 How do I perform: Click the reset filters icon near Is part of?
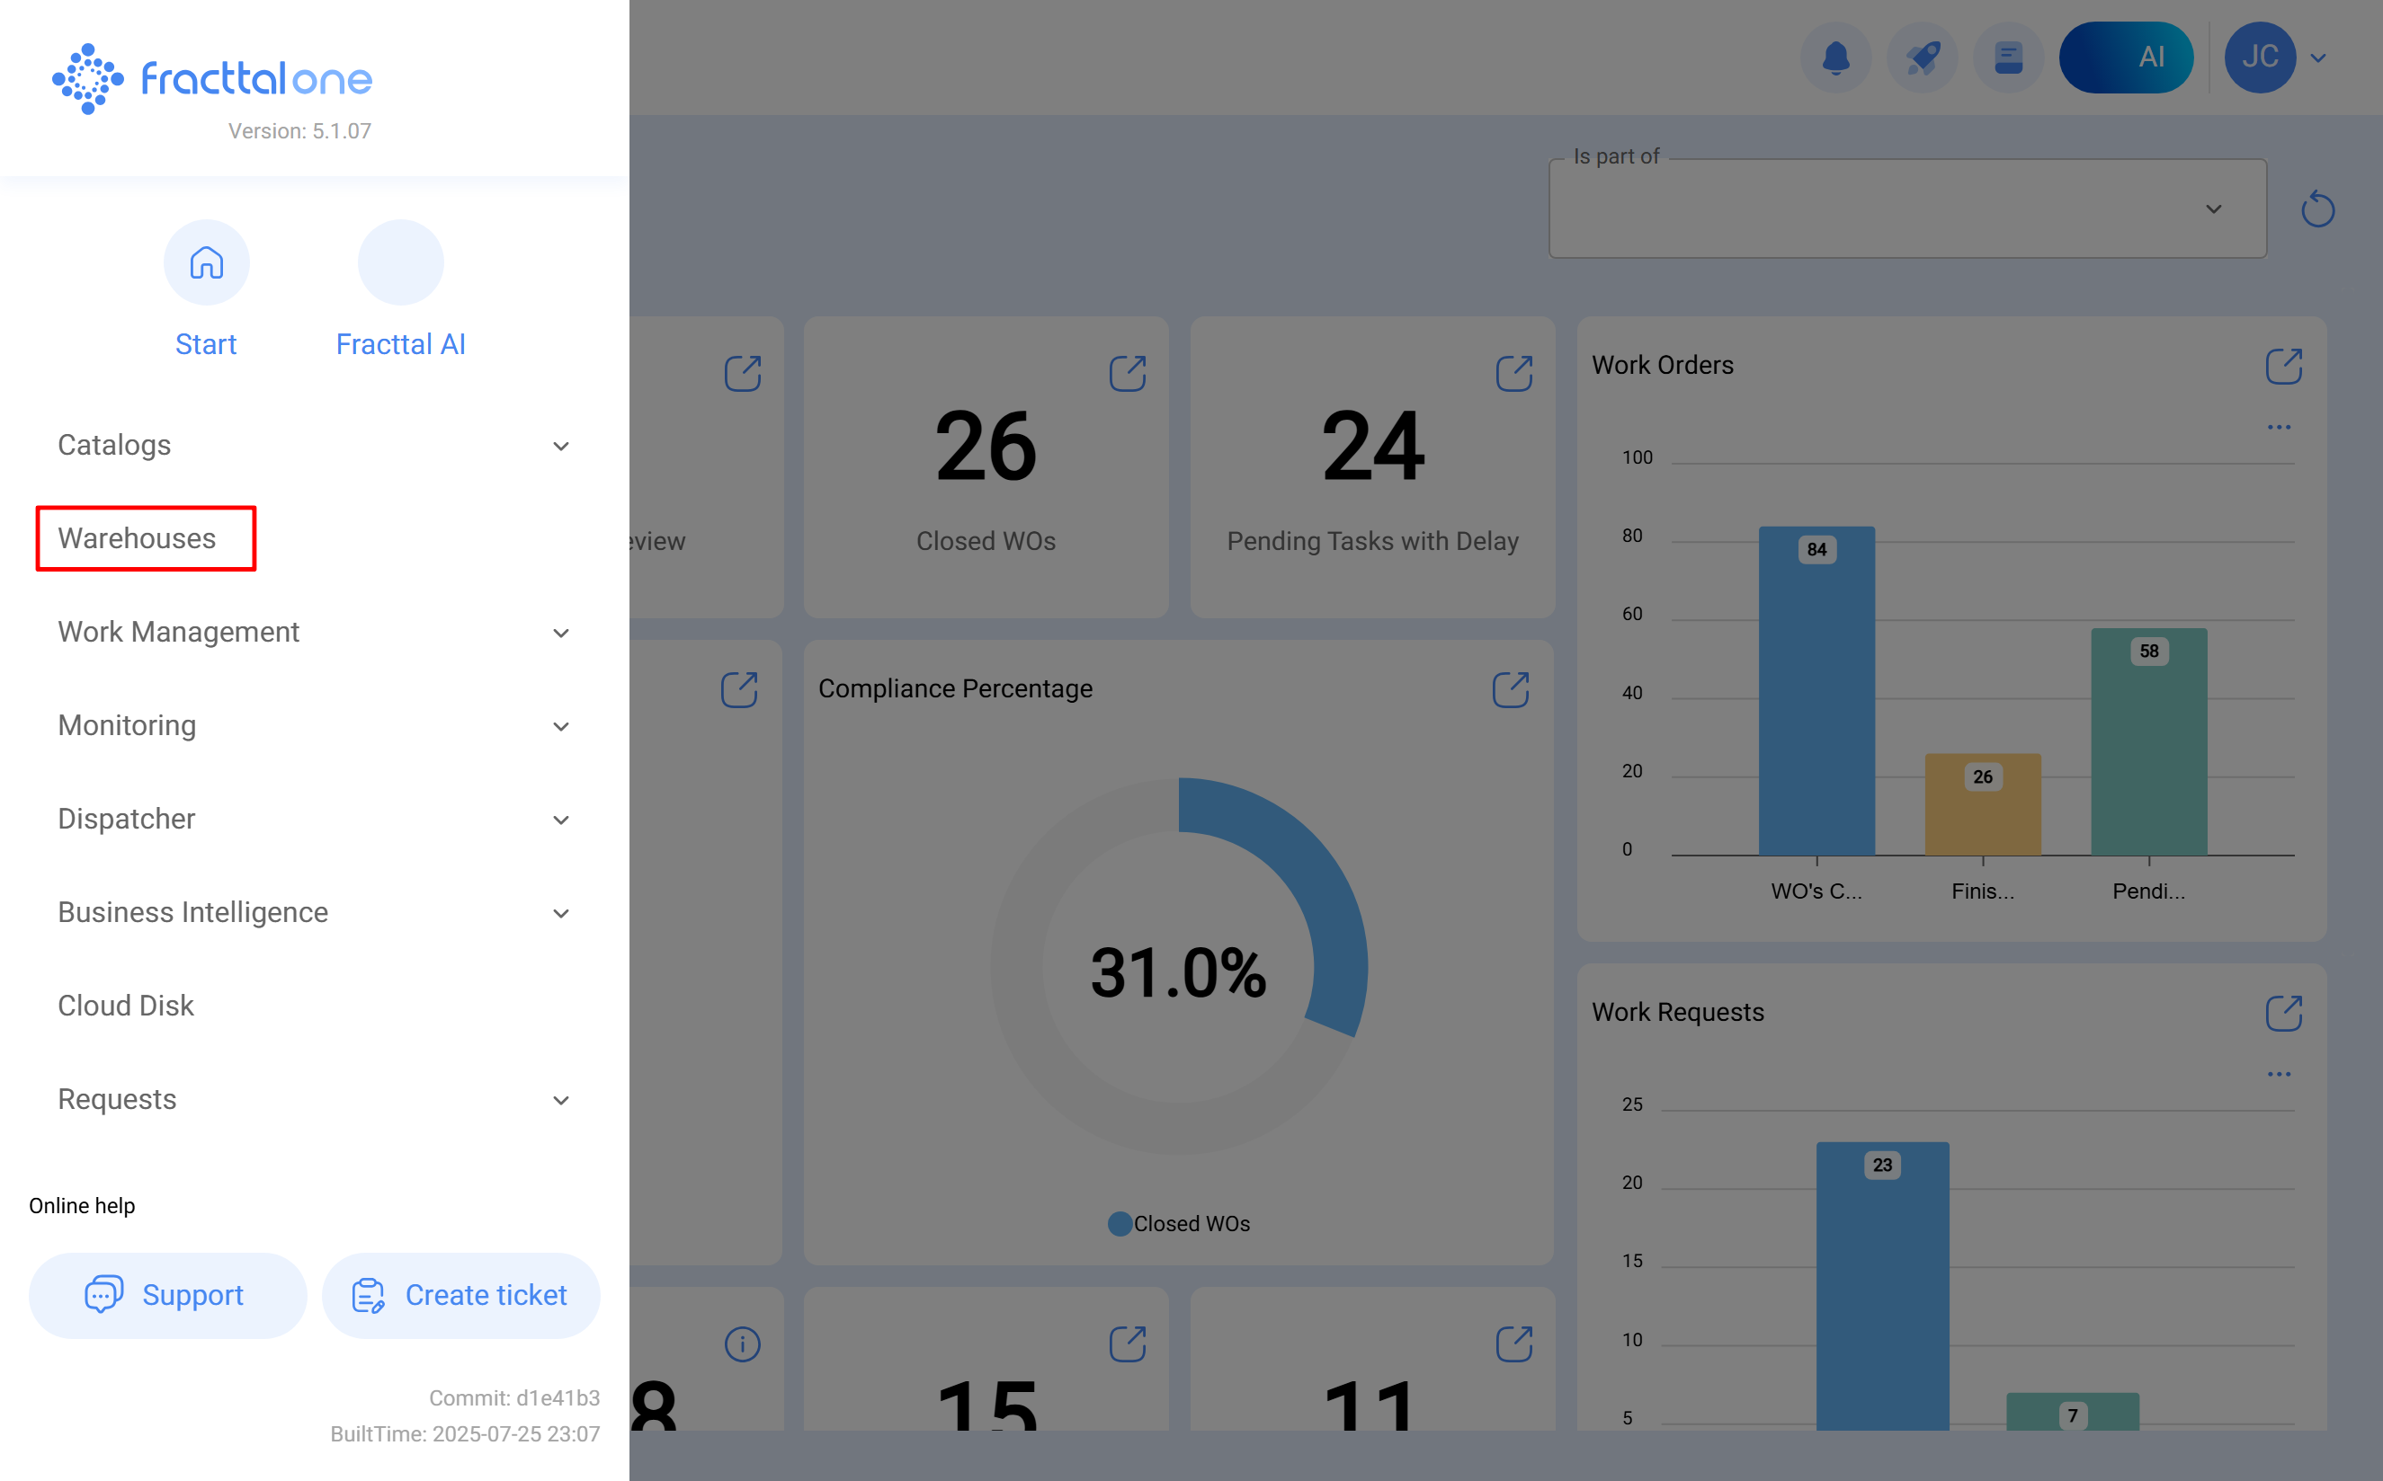[2317, 208]
